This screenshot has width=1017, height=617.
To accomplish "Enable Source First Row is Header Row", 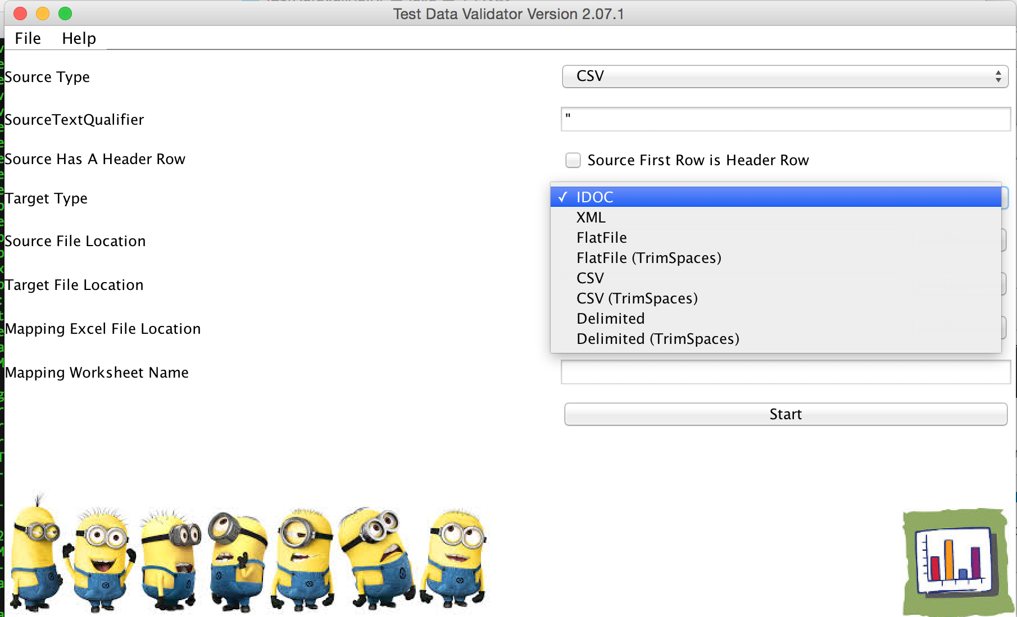I will click(x=573, y=160).
